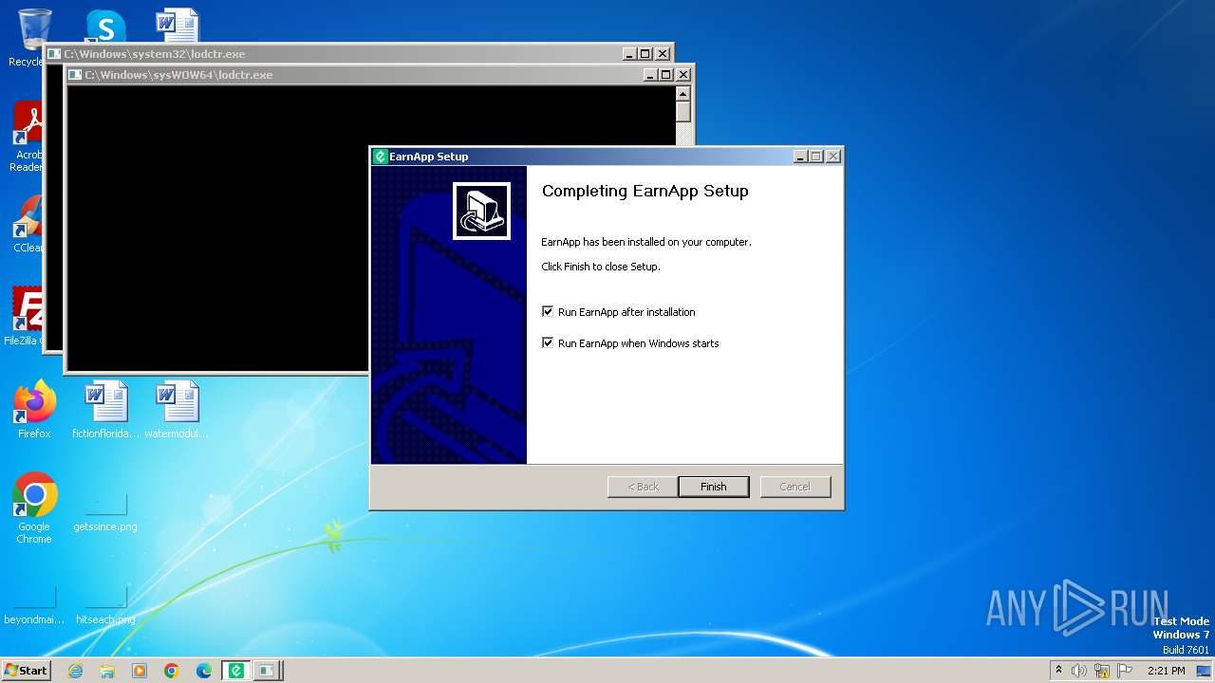
Task: Open the Word document icon at top of desktop
Action: point(178,27)
